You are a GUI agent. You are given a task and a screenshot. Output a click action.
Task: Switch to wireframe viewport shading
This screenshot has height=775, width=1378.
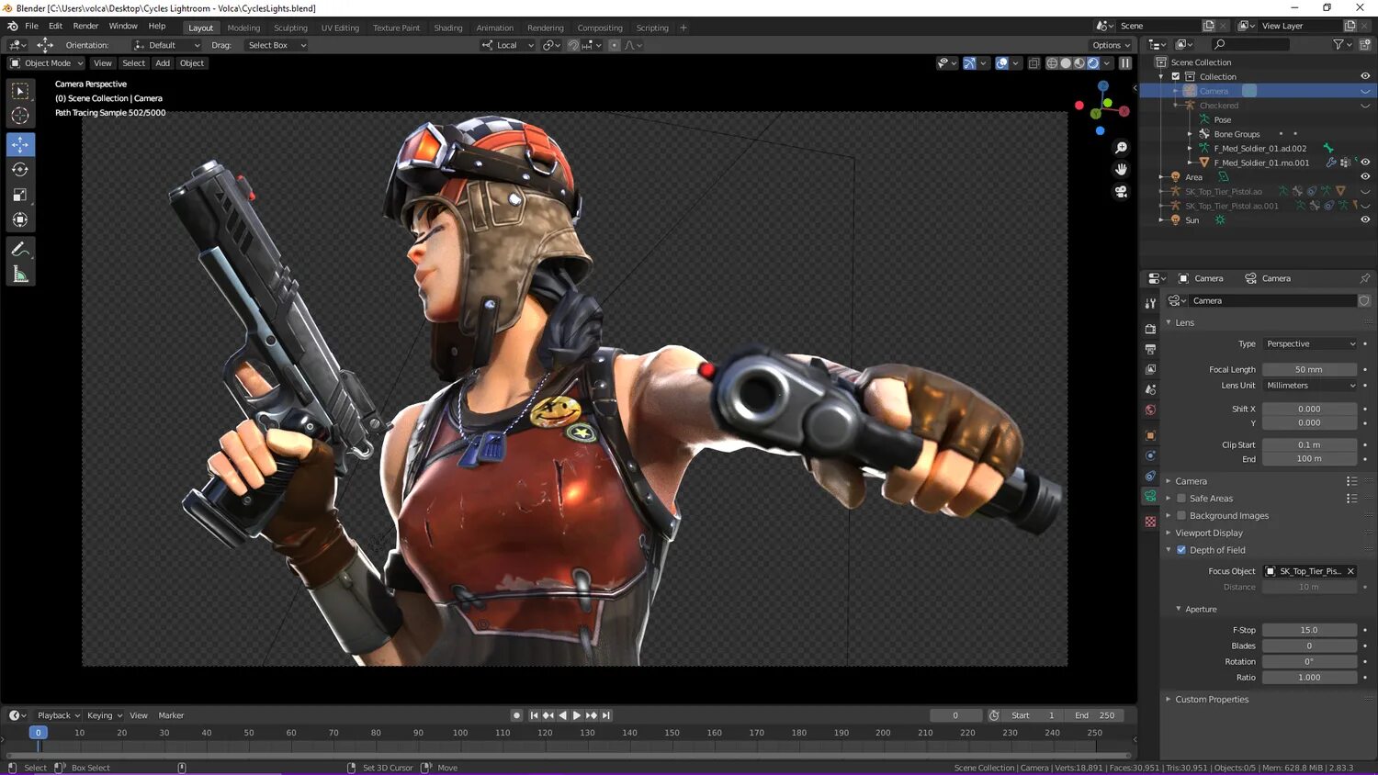(x=1052, y=63)
